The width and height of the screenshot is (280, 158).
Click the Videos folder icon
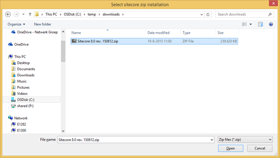coord(13,93)
